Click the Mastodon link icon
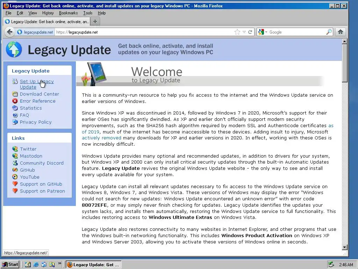This screenshot has height=269, width=358. click(x=15, y=156)
